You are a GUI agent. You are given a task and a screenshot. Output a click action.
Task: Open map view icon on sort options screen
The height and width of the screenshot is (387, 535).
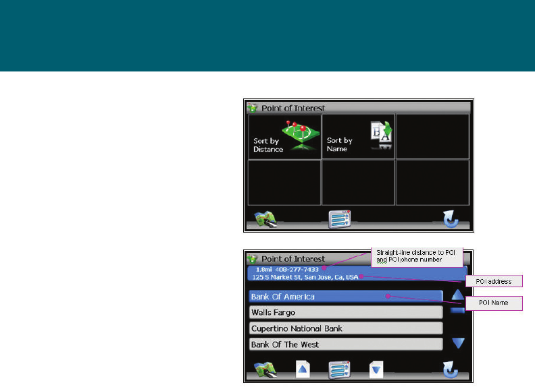[x=265, y=219]
